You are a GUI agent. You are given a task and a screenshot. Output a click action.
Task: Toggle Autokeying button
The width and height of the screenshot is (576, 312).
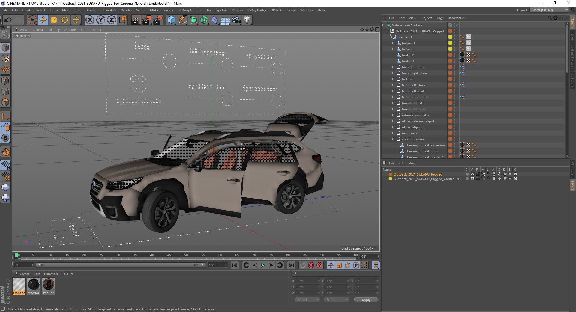tap(311, 265)
